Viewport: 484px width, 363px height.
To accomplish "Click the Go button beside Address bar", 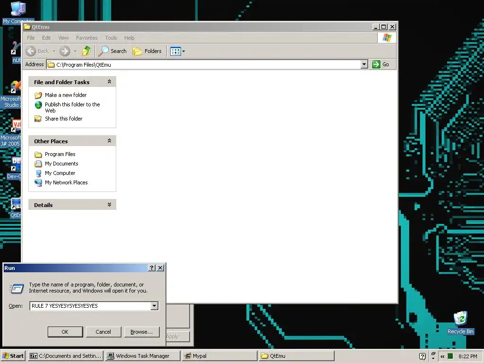I will tap(380, 64).
